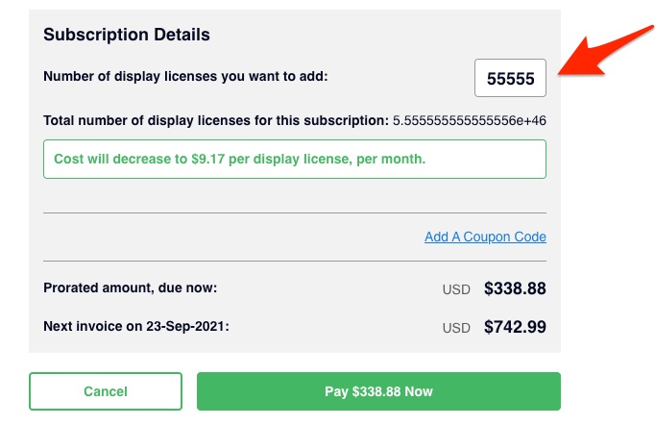The width and height of the screenshot is (655, 425).
Task: Click USD beside the next invoice amount
Action: pos(456,328)
